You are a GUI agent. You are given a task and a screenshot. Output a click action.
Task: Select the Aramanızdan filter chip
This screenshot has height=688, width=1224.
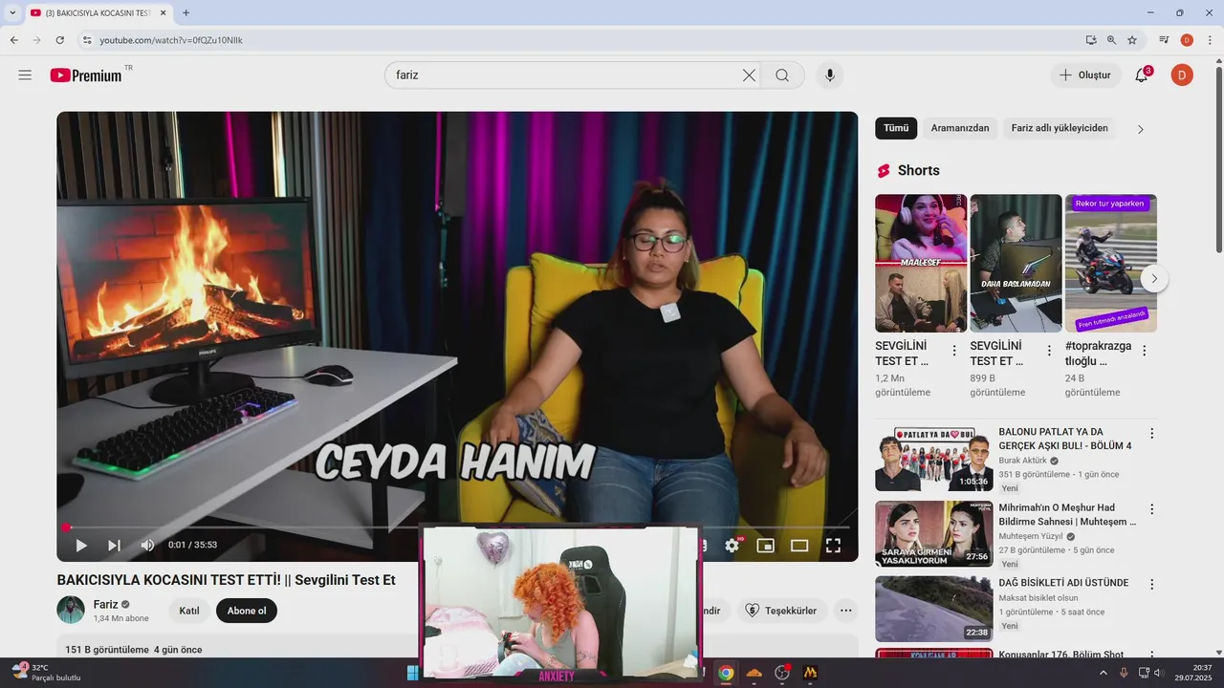960,128
